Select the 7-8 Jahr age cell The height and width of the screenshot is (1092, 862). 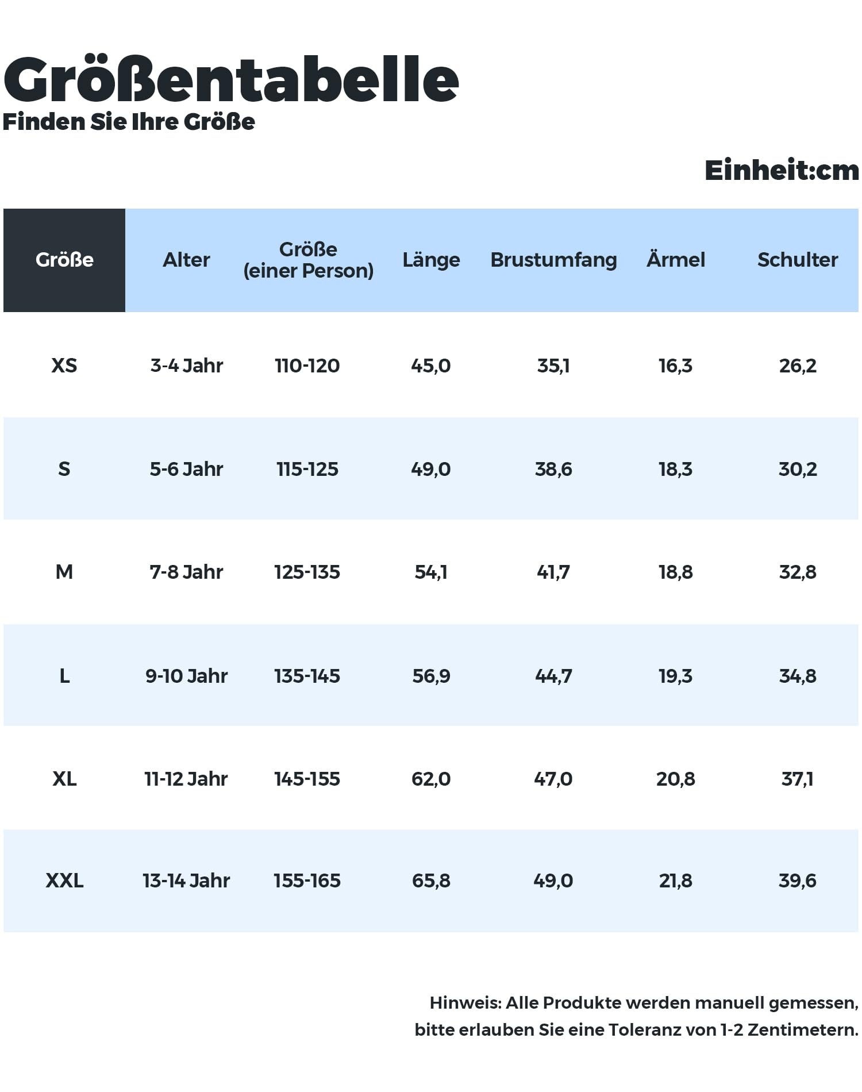(186, 572)
